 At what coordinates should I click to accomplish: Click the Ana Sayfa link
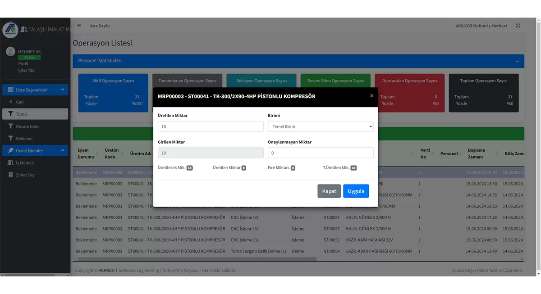coord(100,26)
